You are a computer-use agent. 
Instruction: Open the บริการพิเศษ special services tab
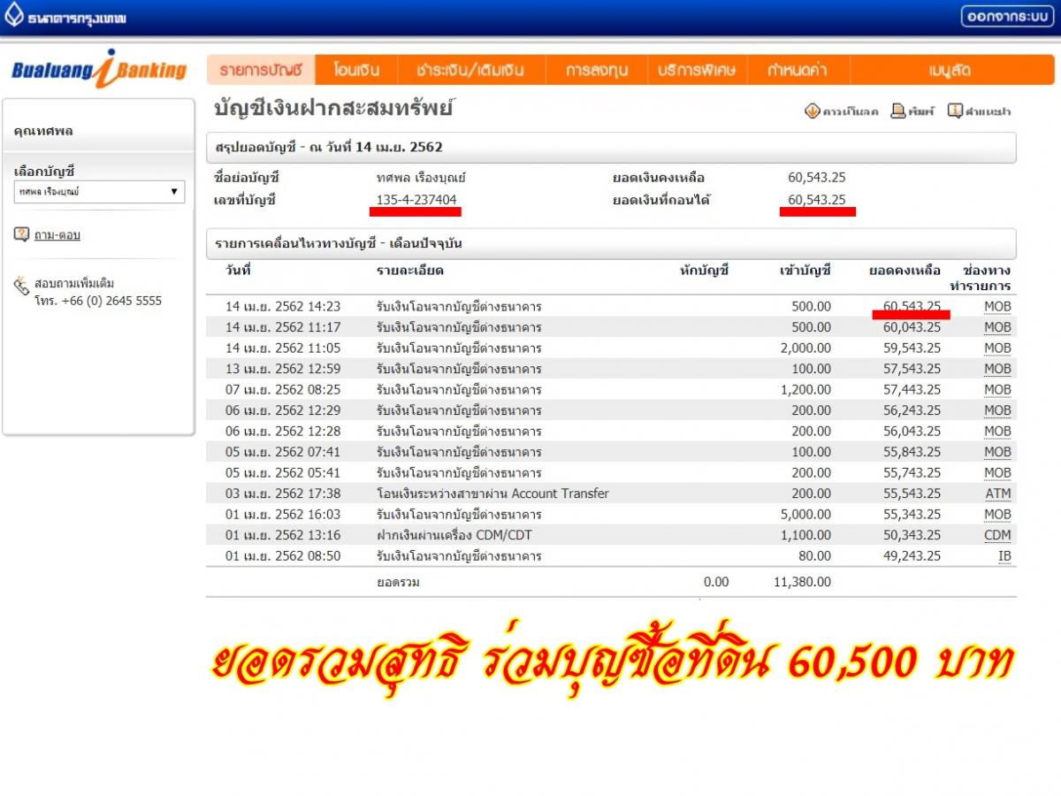coord(698,70)
